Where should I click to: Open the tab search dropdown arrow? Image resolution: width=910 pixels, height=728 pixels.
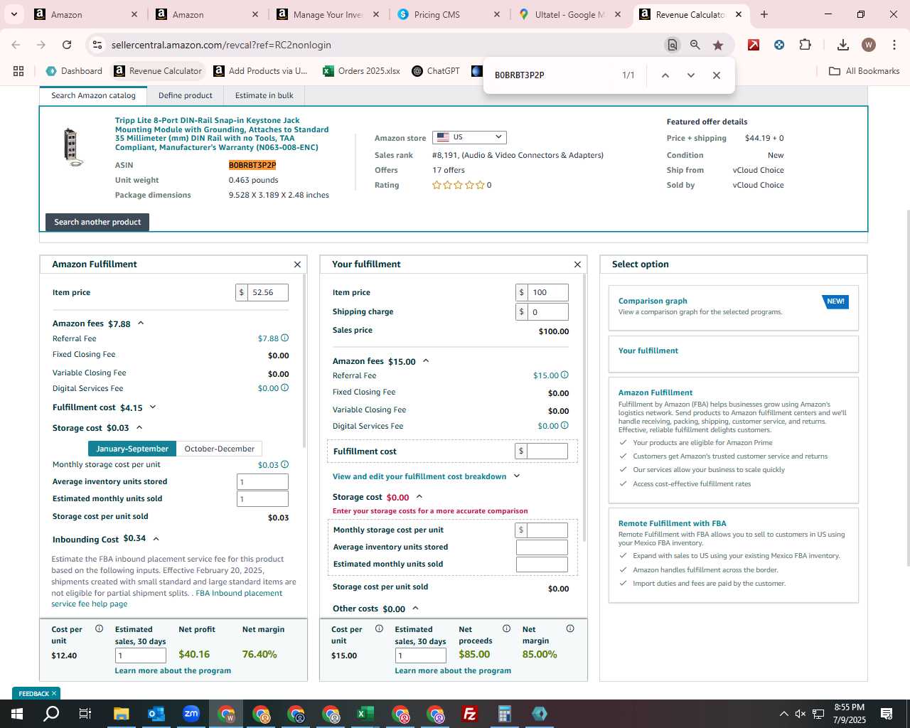click(14, 14)
